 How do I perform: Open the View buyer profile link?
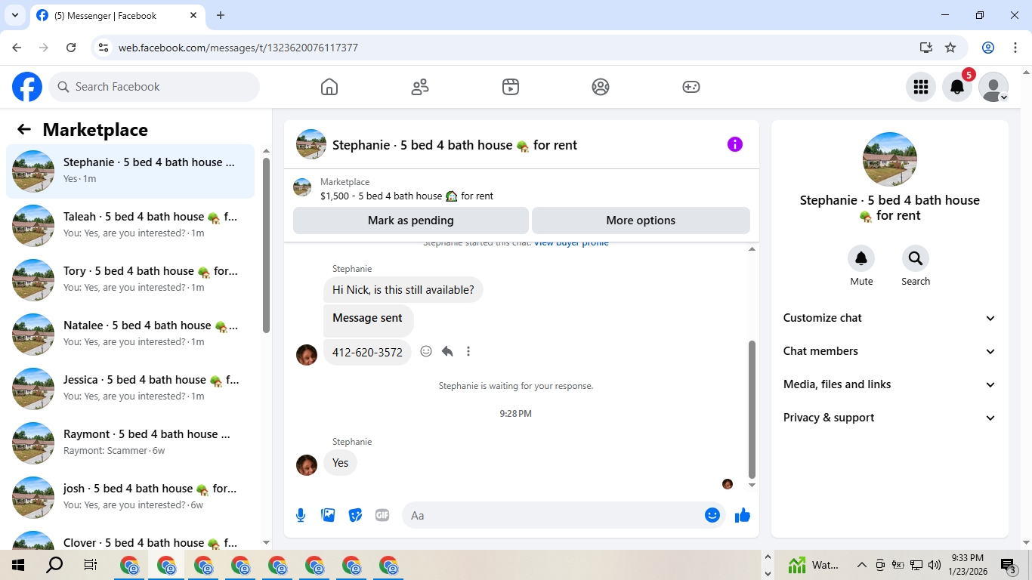pyautogui.click(x=571, y=243)
